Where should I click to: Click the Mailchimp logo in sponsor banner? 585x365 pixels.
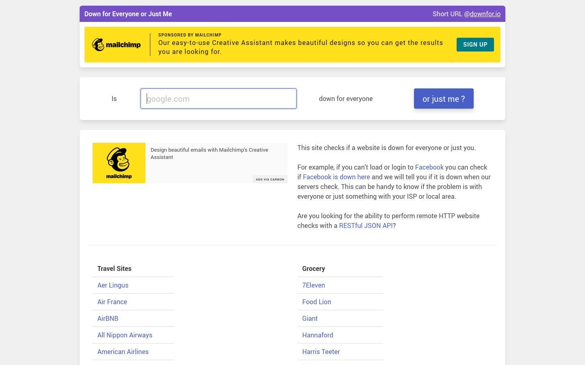point(116,45)
